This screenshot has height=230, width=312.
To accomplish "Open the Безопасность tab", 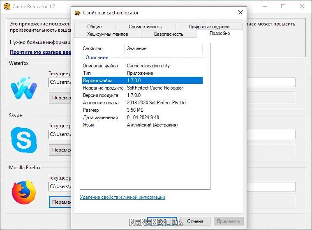I will 169,34.
